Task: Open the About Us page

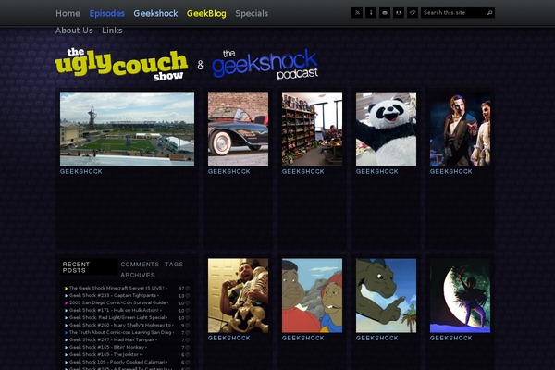Action: click(74, 31)
